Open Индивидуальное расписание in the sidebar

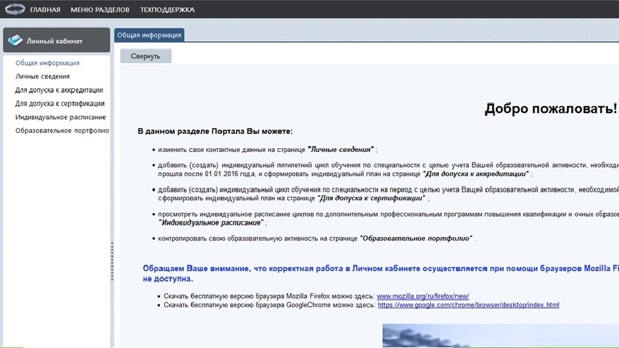[x=61, y=117]
